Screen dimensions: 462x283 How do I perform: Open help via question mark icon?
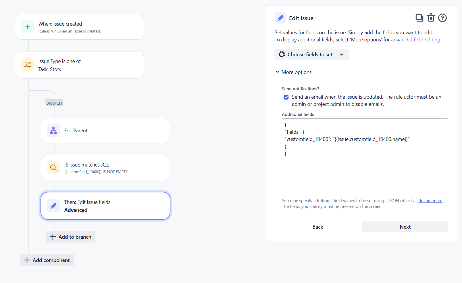(442, 18)
